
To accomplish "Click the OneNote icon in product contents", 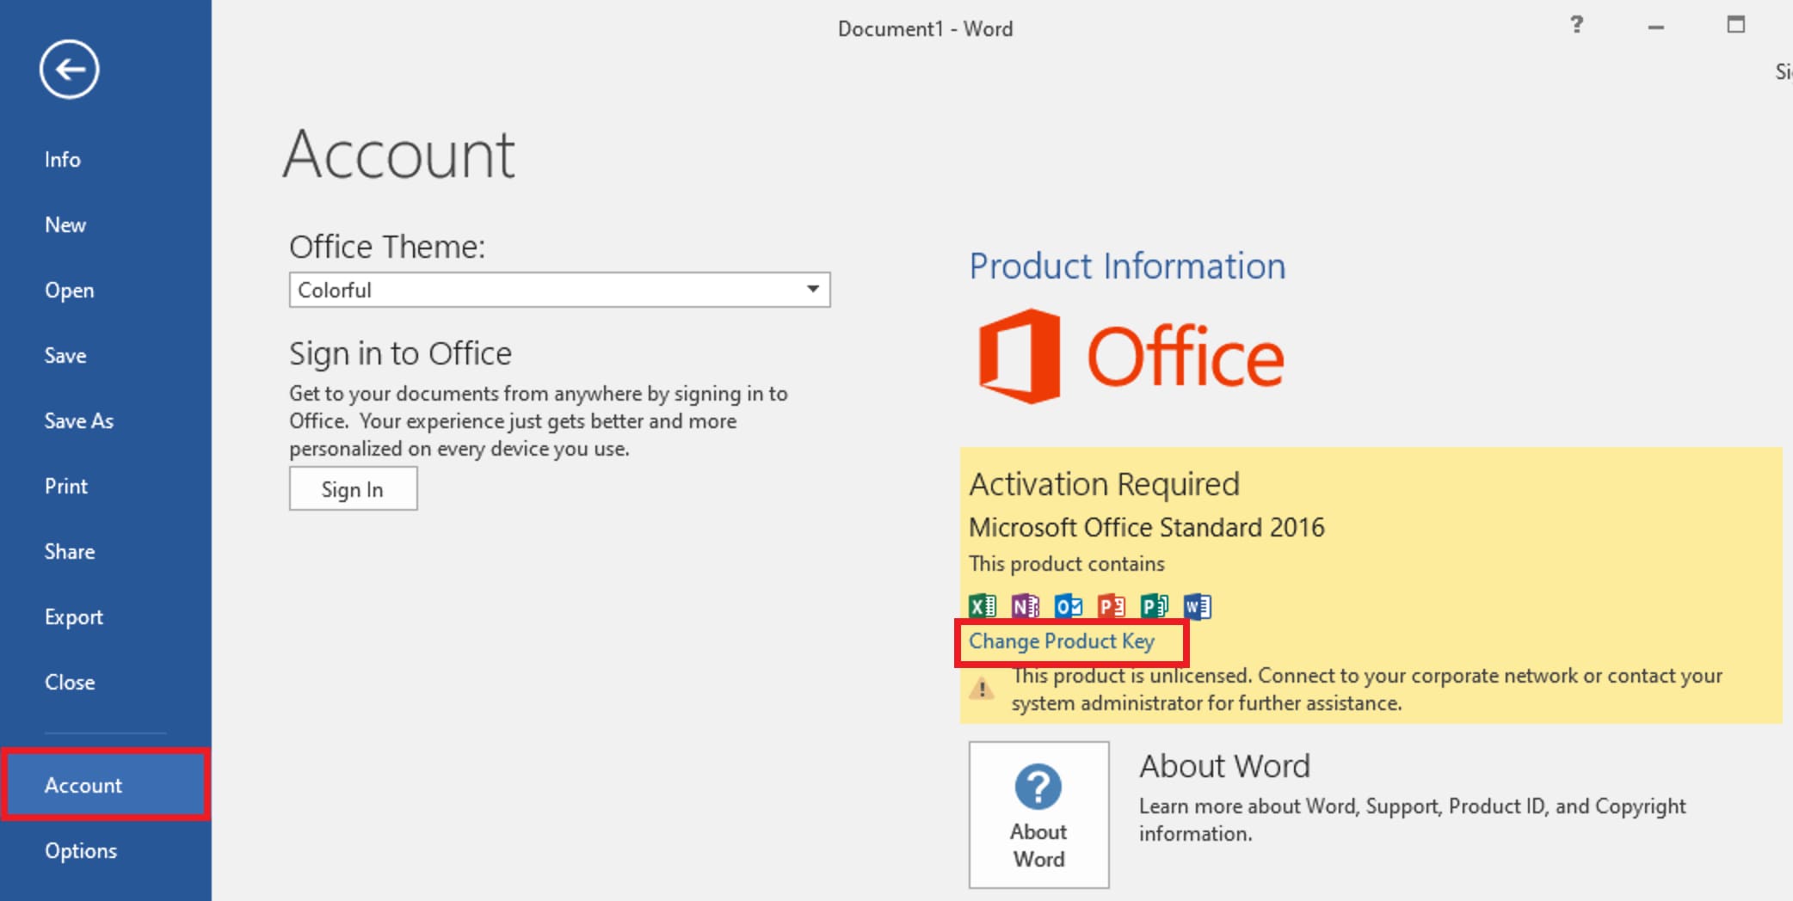I will point(1025,606).
